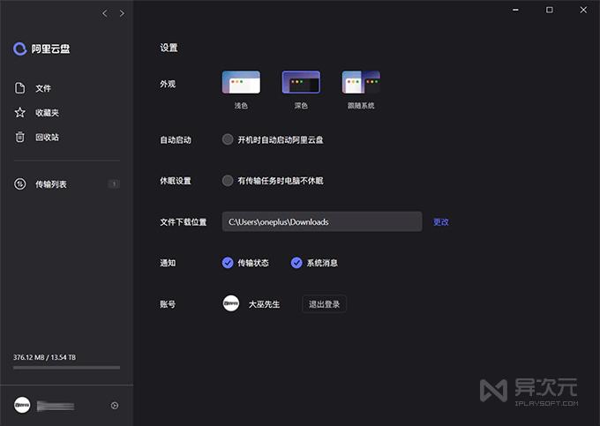Image resolution: width=600 pixels, height=426 pixels.
Task: Click the storage usage progress bar
Action: pyautogui.click(x=66, y=368)
